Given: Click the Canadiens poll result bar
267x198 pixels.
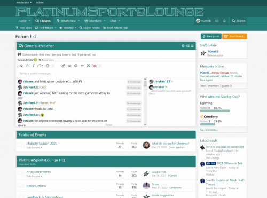Looking at the screenshot, I should [208, 124].
